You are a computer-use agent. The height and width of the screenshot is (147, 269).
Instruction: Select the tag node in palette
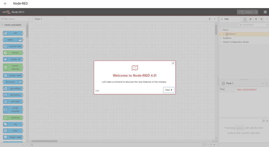(x=13, y=124)
